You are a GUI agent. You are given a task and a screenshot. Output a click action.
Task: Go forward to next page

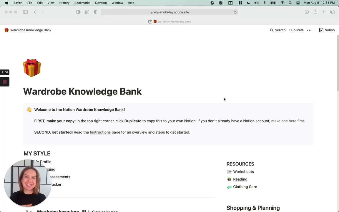tap(43, 12)
